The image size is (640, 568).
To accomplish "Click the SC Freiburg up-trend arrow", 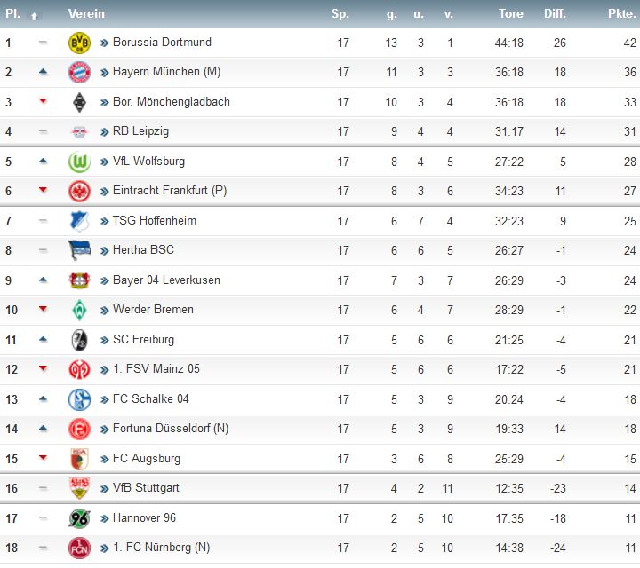I will pyautogui.click(x=43, y=340).
